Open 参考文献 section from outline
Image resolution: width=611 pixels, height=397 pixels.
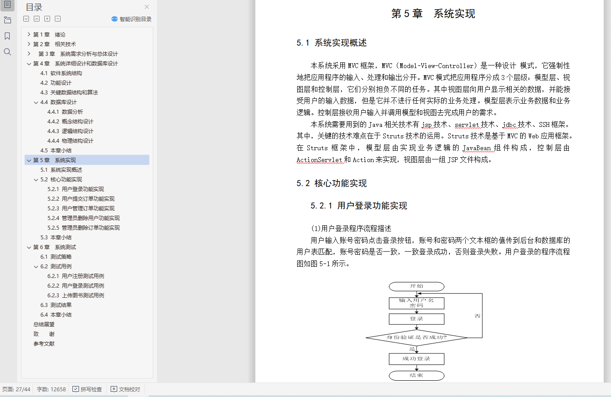click(x=44, y=343)
